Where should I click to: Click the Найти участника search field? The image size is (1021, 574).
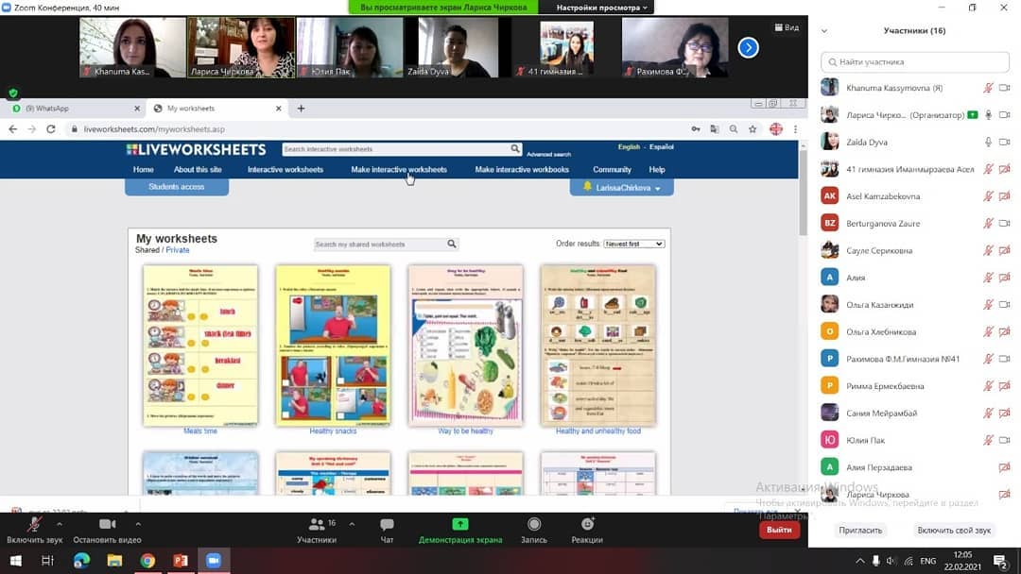point(915,61)
